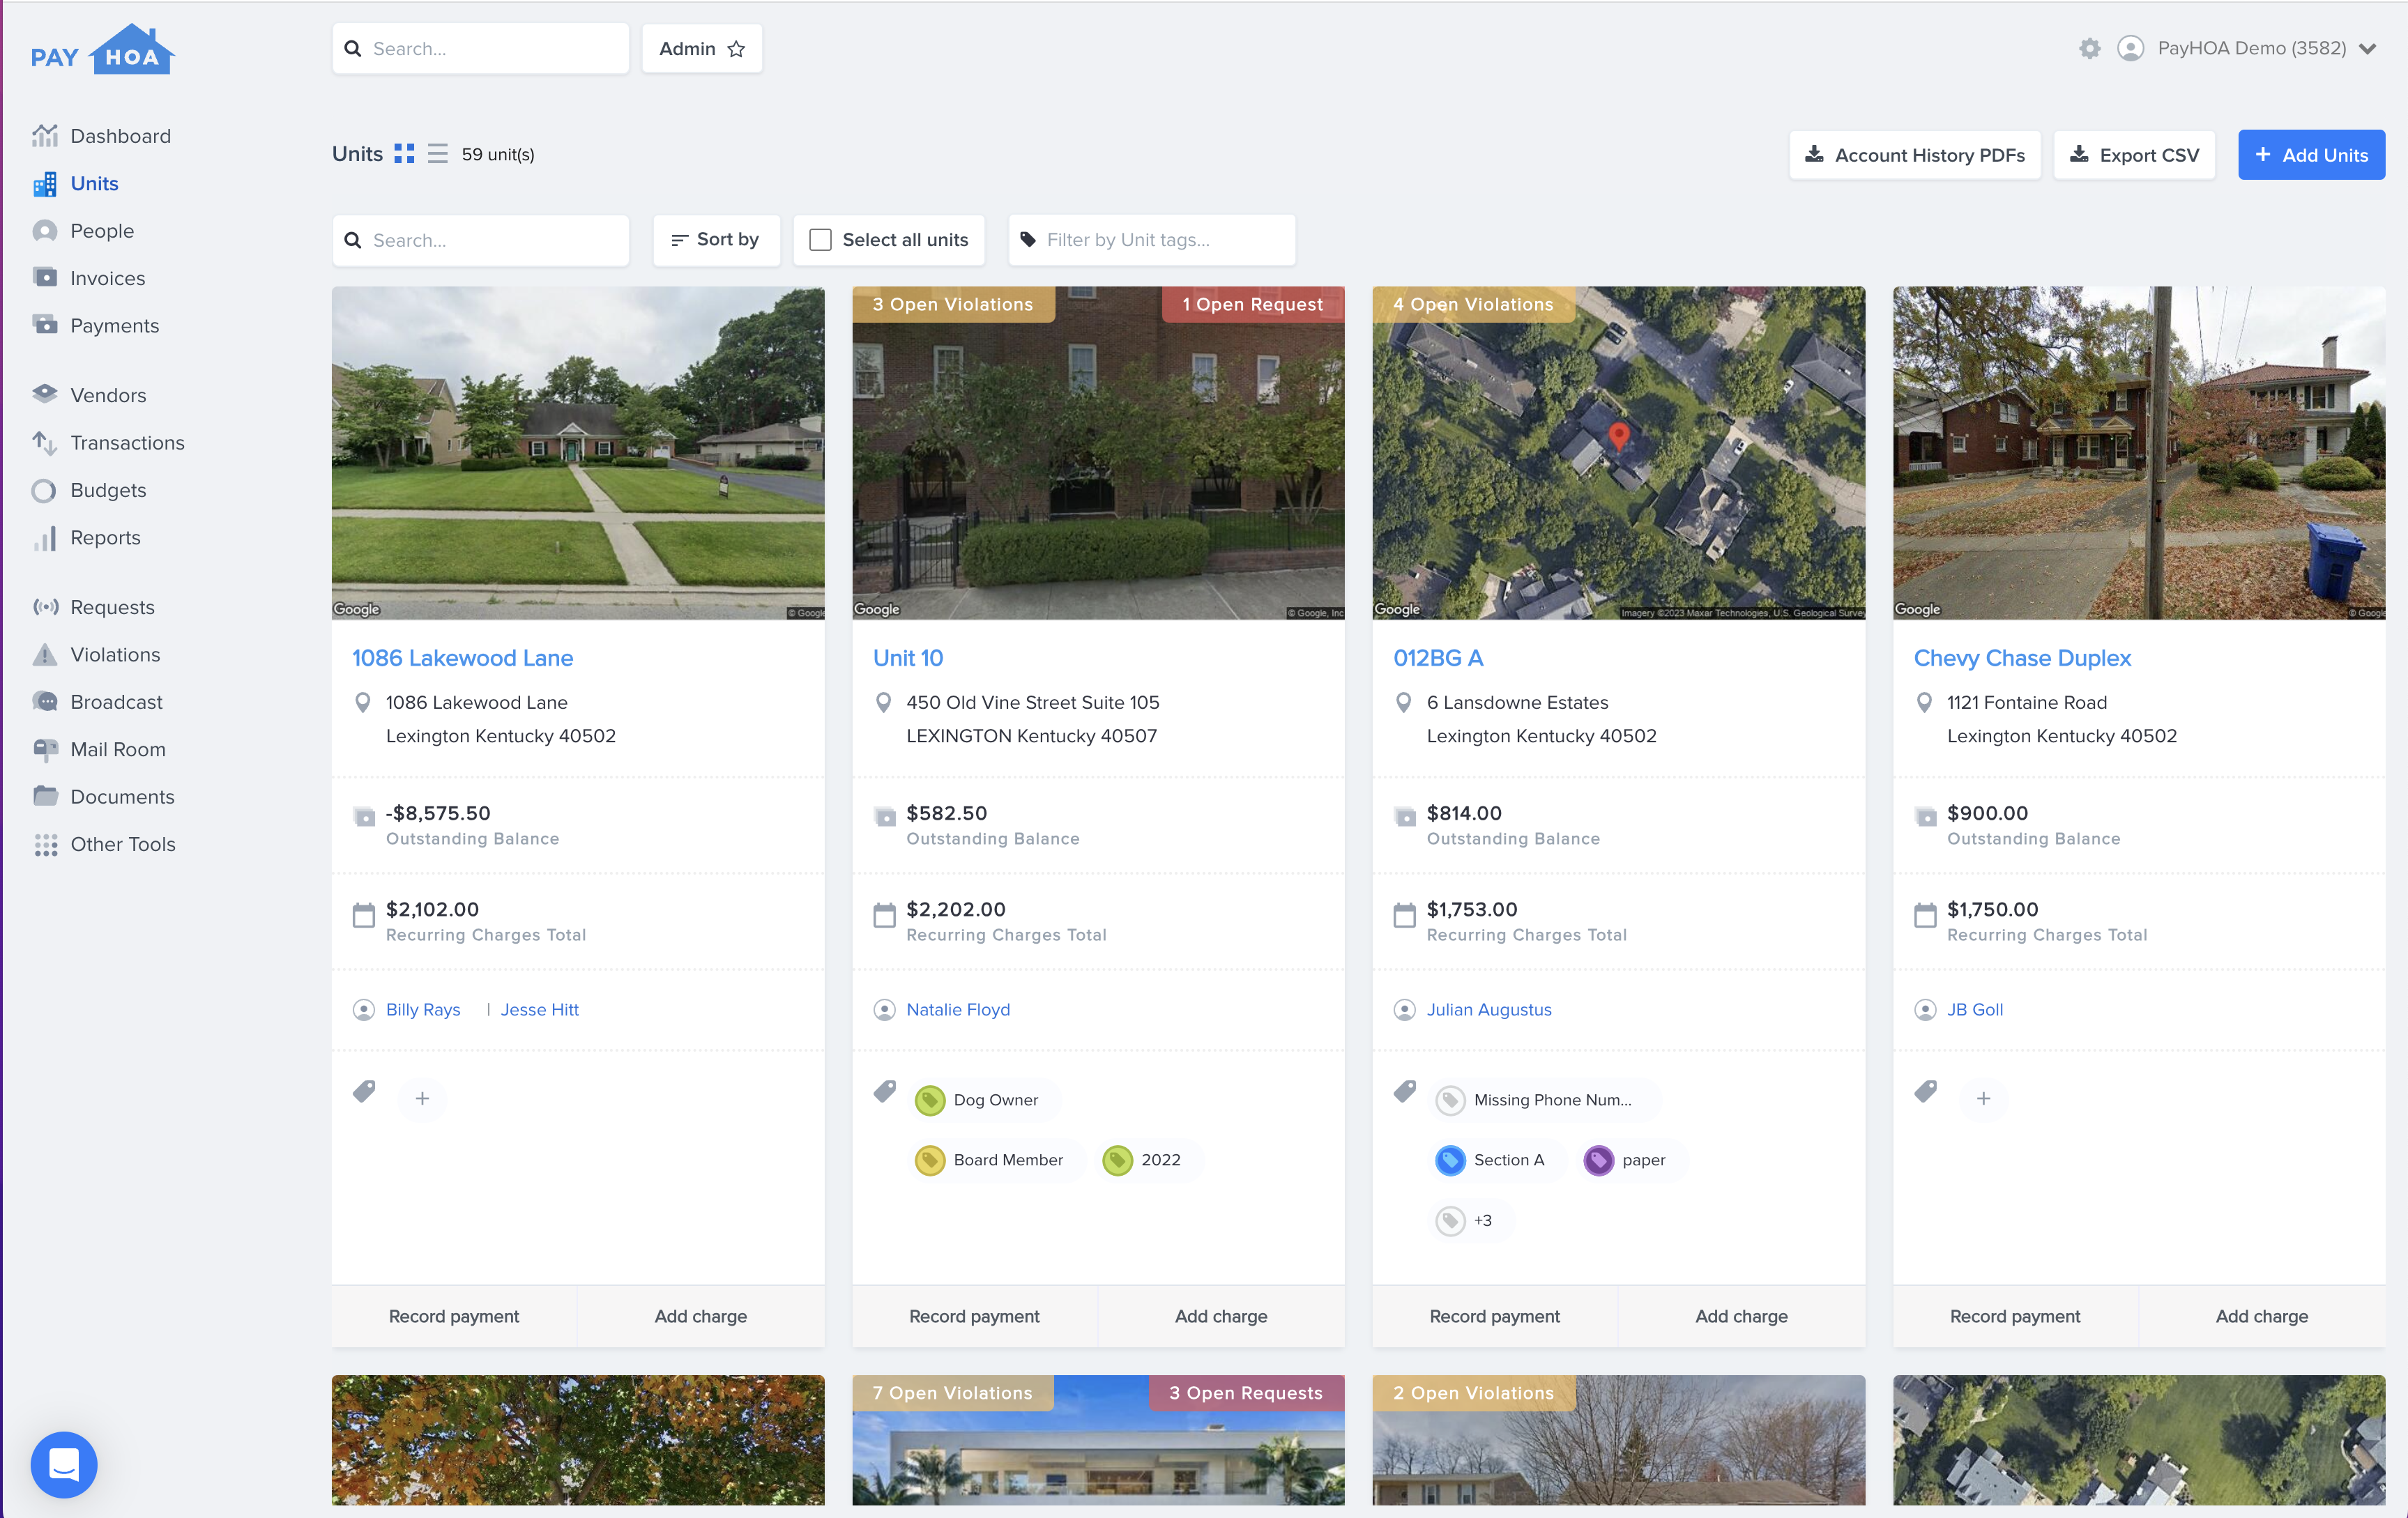Open the Broadcast tool
2408x1518 pixels.
coord(117,701)
